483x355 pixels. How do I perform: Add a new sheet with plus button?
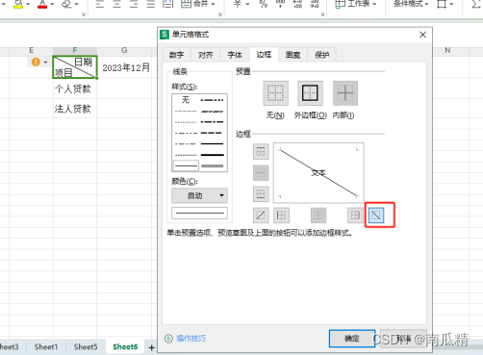[151, 347]
